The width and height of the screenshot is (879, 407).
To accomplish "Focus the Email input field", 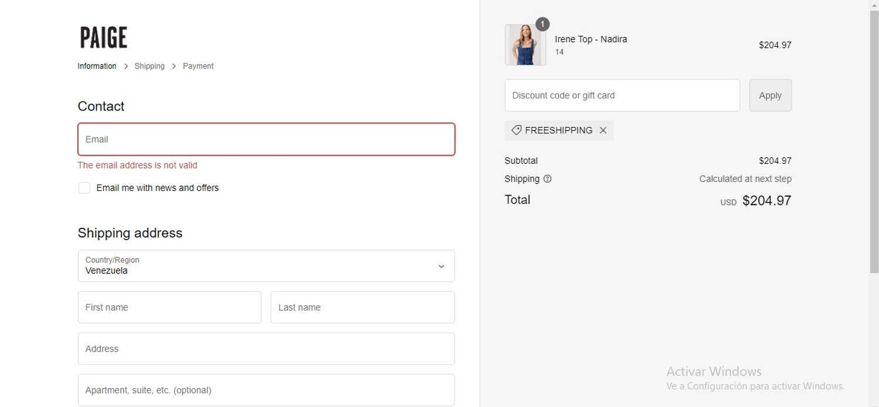I will (266, 139).
